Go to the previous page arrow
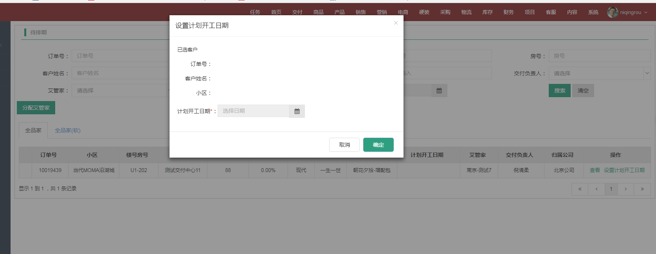 point(597,189)
